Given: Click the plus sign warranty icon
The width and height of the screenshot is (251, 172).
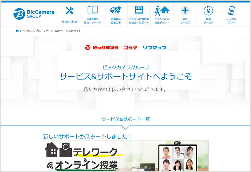Looking at the screenshot, I should [185, 11].
